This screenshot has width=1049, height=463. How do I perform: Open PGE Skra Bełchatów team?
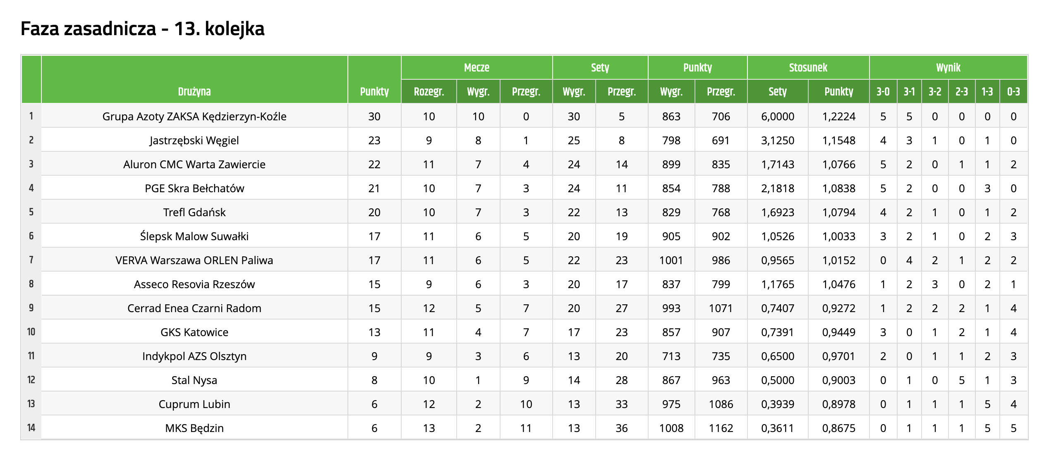click(x=194, y=189)
